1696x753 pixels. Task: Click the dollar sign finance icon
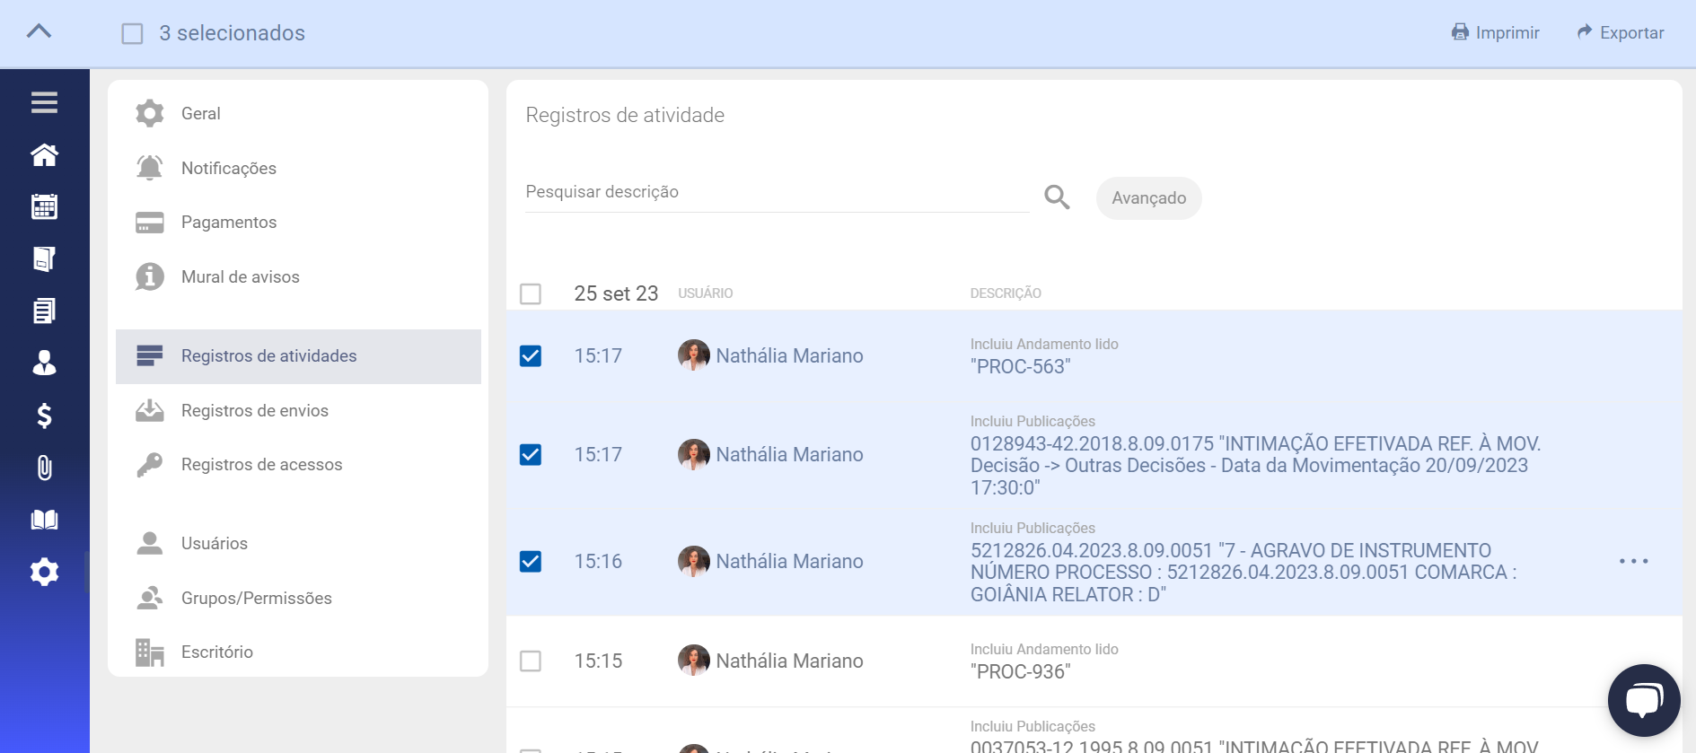(44, 416)
